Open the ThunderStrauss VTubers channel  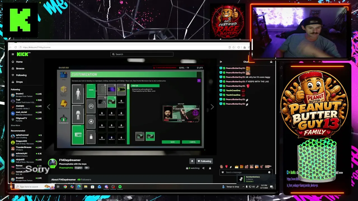[x=26, y=149]
